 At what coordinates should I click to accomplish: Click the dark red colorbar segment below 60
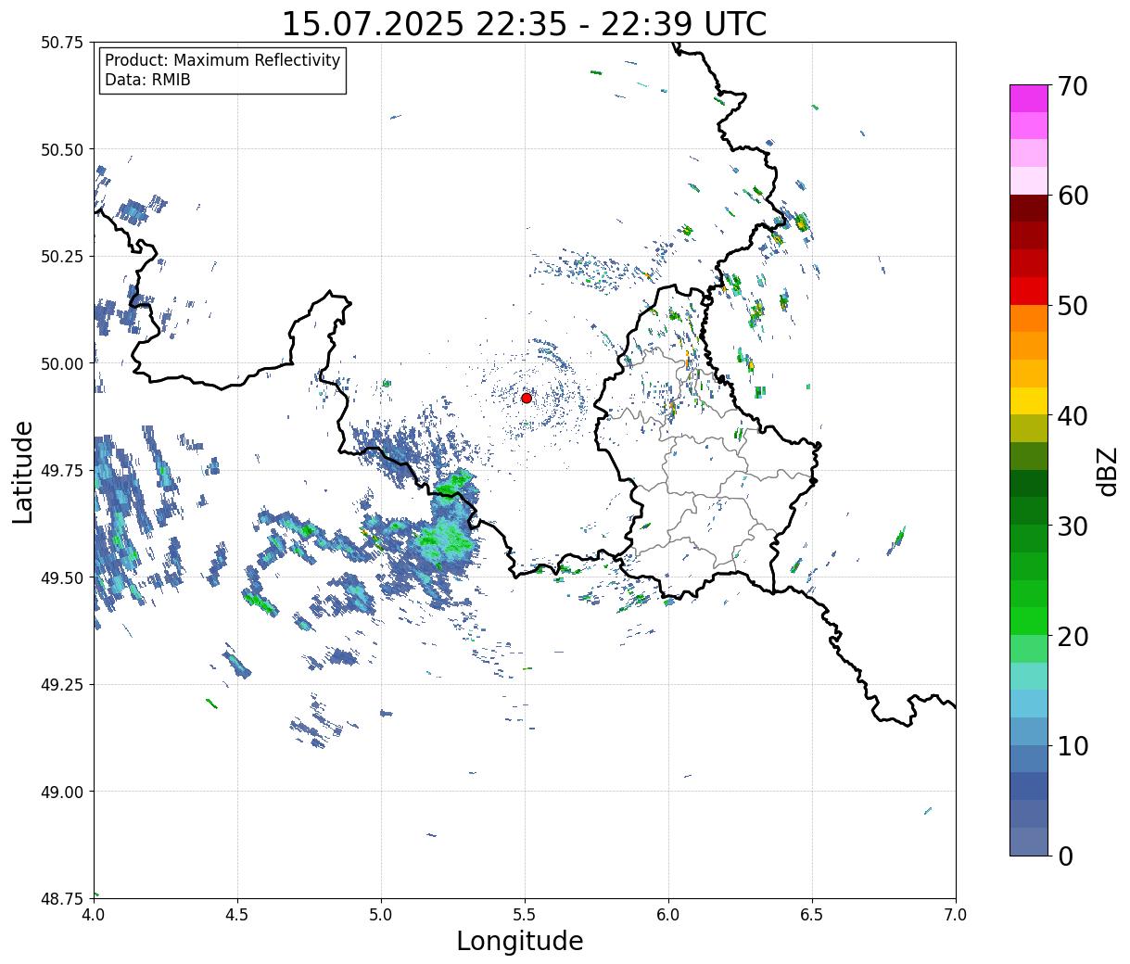point(1029,208)
